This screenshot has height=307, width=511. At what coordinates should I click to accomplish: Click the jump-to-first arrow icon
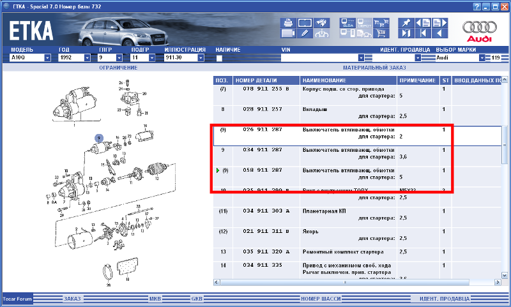(423, 33)
